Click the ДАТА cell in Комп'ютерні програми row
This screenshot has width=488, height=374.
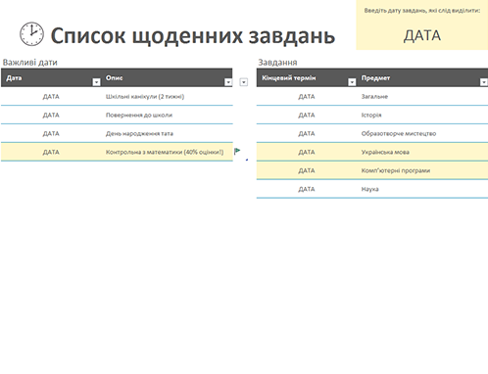click(307, 170)
